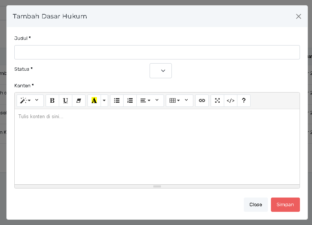Click the Close button in footer
This screenshot has width=312, height=225.
[255, 205]
